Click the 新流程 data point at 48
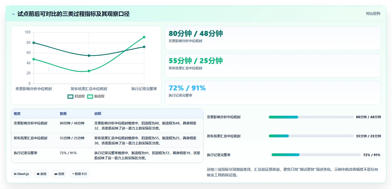The height and width of the screenshot is (189, 392). pyautogui.click(x=34, y=59)
